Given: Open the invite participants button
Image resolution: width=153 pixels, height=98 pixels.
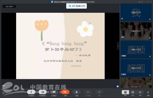Looking at the screenshot, I should pos(76,92).
